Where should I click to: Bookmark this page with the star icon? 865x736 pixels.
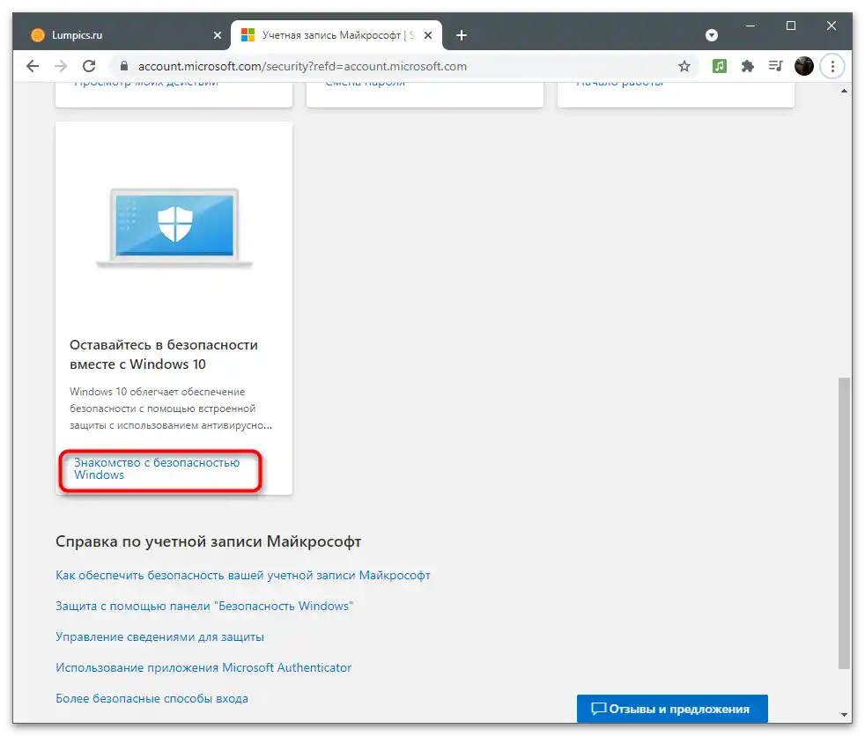(684, 66)
